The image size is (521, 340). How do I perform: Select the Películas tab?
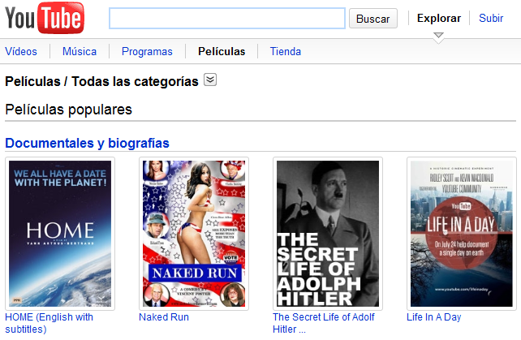tap(222, 51)
